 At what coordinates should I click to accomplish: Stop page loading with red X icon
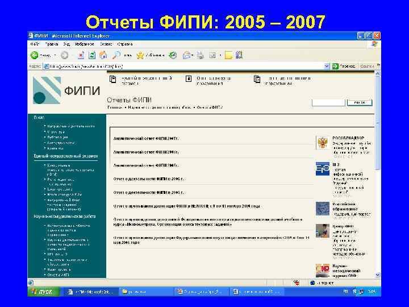click(x=81, y=55)
